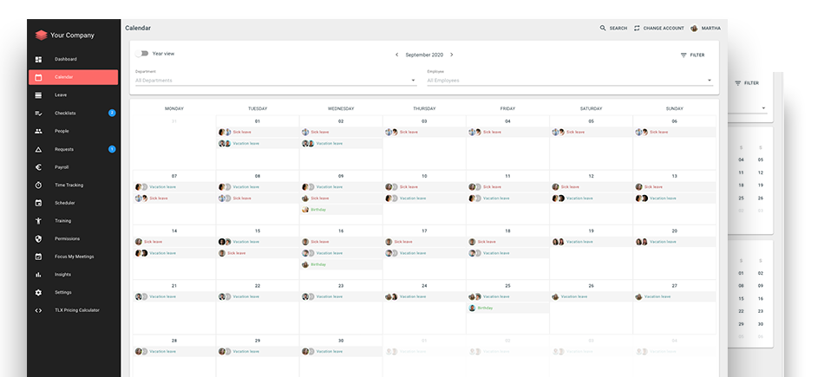Screen dimensions: 824x377
Task: Go to previous month arrow
Action: click(396, 55)
